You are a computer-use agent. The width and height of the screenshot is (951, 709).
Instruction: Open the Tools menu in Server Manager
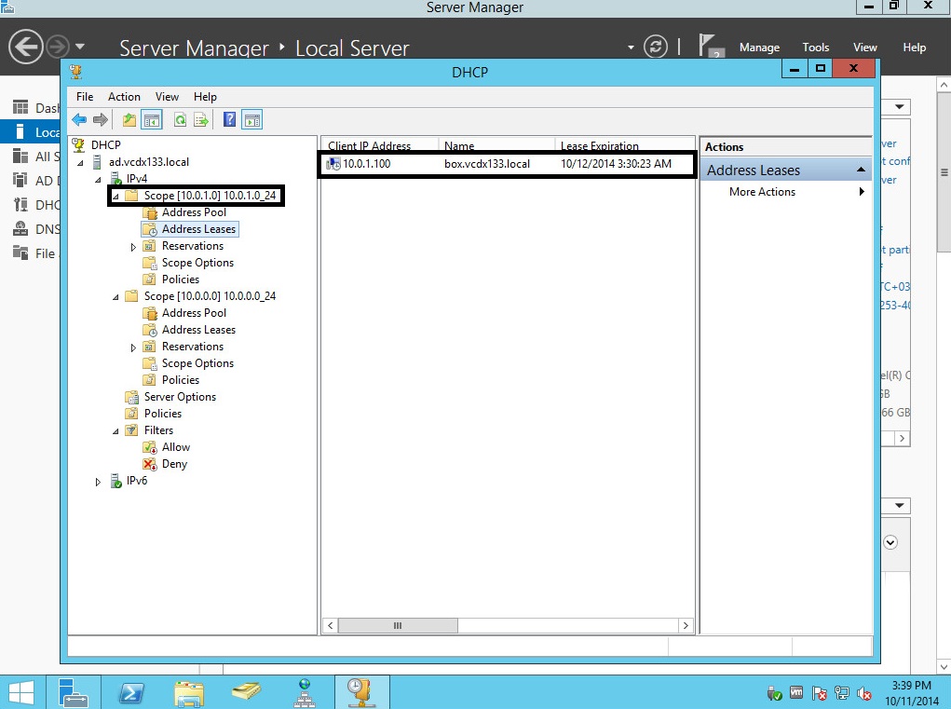(x=815, y=48)
